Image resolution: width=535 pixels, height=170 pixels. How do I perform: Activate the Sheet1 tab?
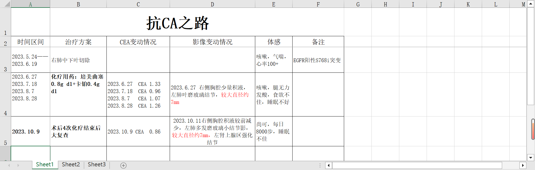pos(45,165)
